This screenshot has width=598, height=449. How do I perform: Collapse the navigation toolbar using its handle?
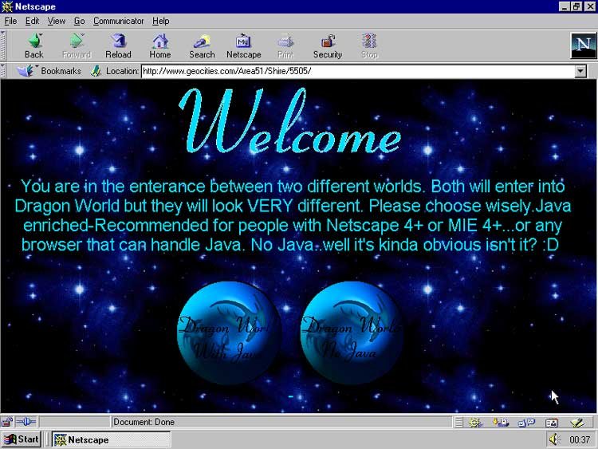(5, 45)
